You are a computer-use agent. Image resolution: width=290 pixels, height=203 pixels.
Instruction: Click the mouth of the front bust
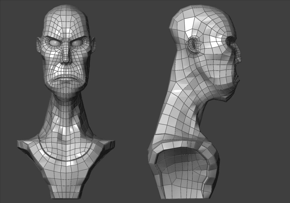pyautogui.click(x=66, y=78)
